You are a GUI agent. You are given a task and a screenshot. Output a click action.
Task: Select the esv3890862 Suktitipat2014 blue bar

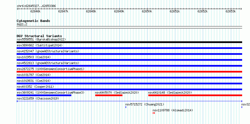[129, 48]
